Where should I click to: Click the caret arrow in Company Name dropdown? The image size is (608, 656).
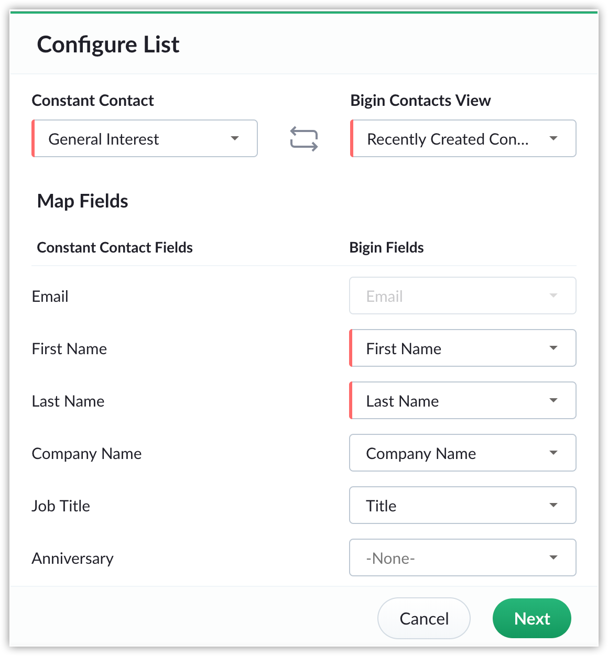(553, 453)
